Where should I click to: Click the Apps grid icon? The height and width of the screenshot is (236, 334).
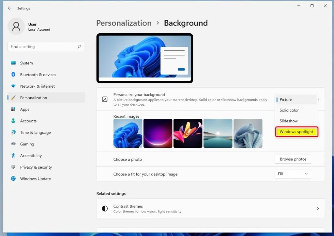13,109
